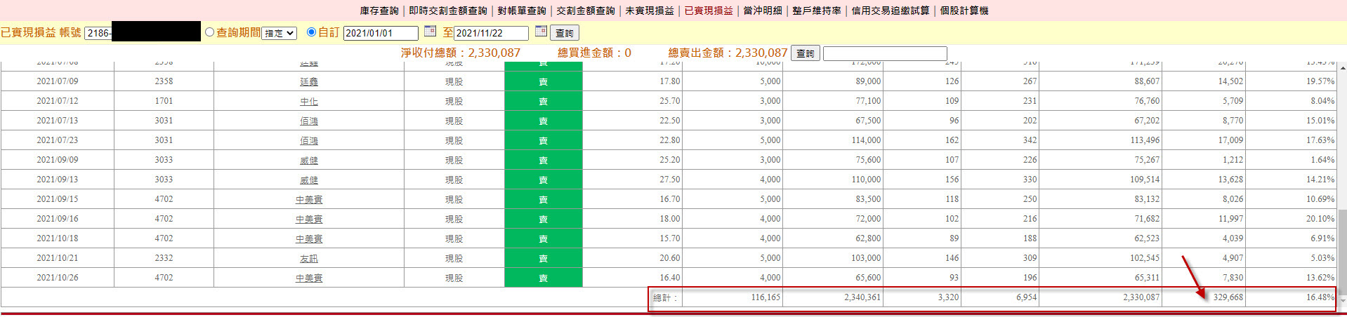This screenshot has width=1347, height=317.
Task: Focus the start date field 2021/01/01
Action: click(x=381, y=33)
